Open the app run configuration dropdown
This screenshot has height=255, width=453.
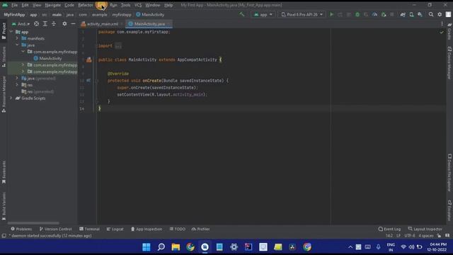[x=263, y=14]
